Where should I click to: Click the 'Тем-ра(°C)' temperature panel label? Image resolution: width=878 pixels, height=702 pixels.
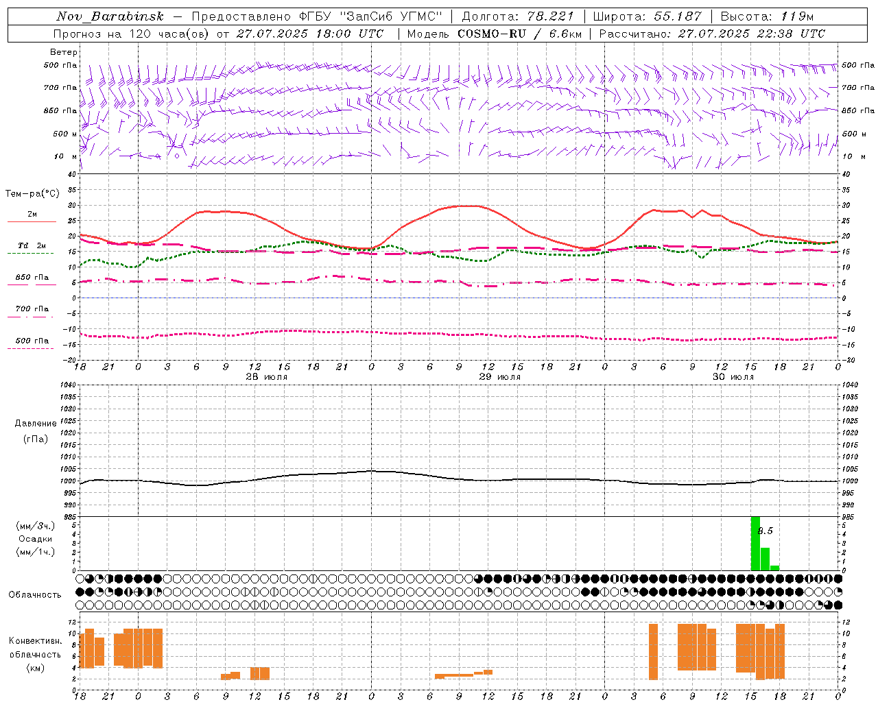pyautogui.click(x=32, y=194)
